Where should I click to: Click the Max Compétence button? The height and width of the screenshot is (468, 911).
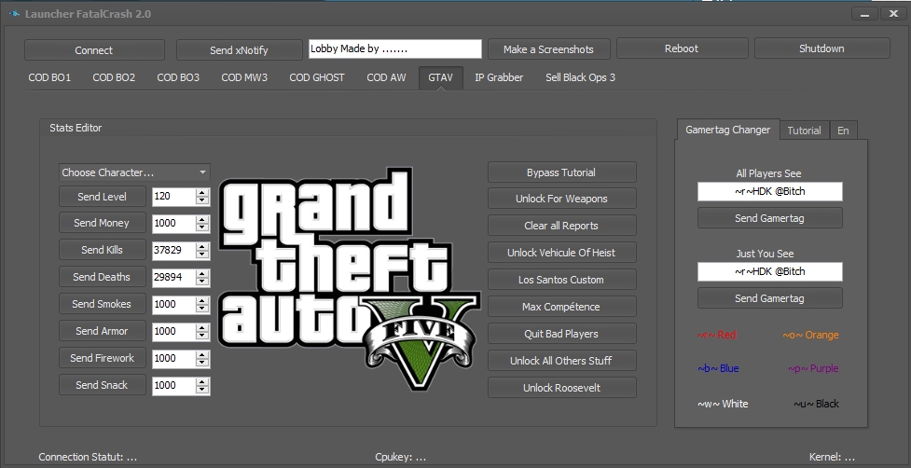point(562,307)
